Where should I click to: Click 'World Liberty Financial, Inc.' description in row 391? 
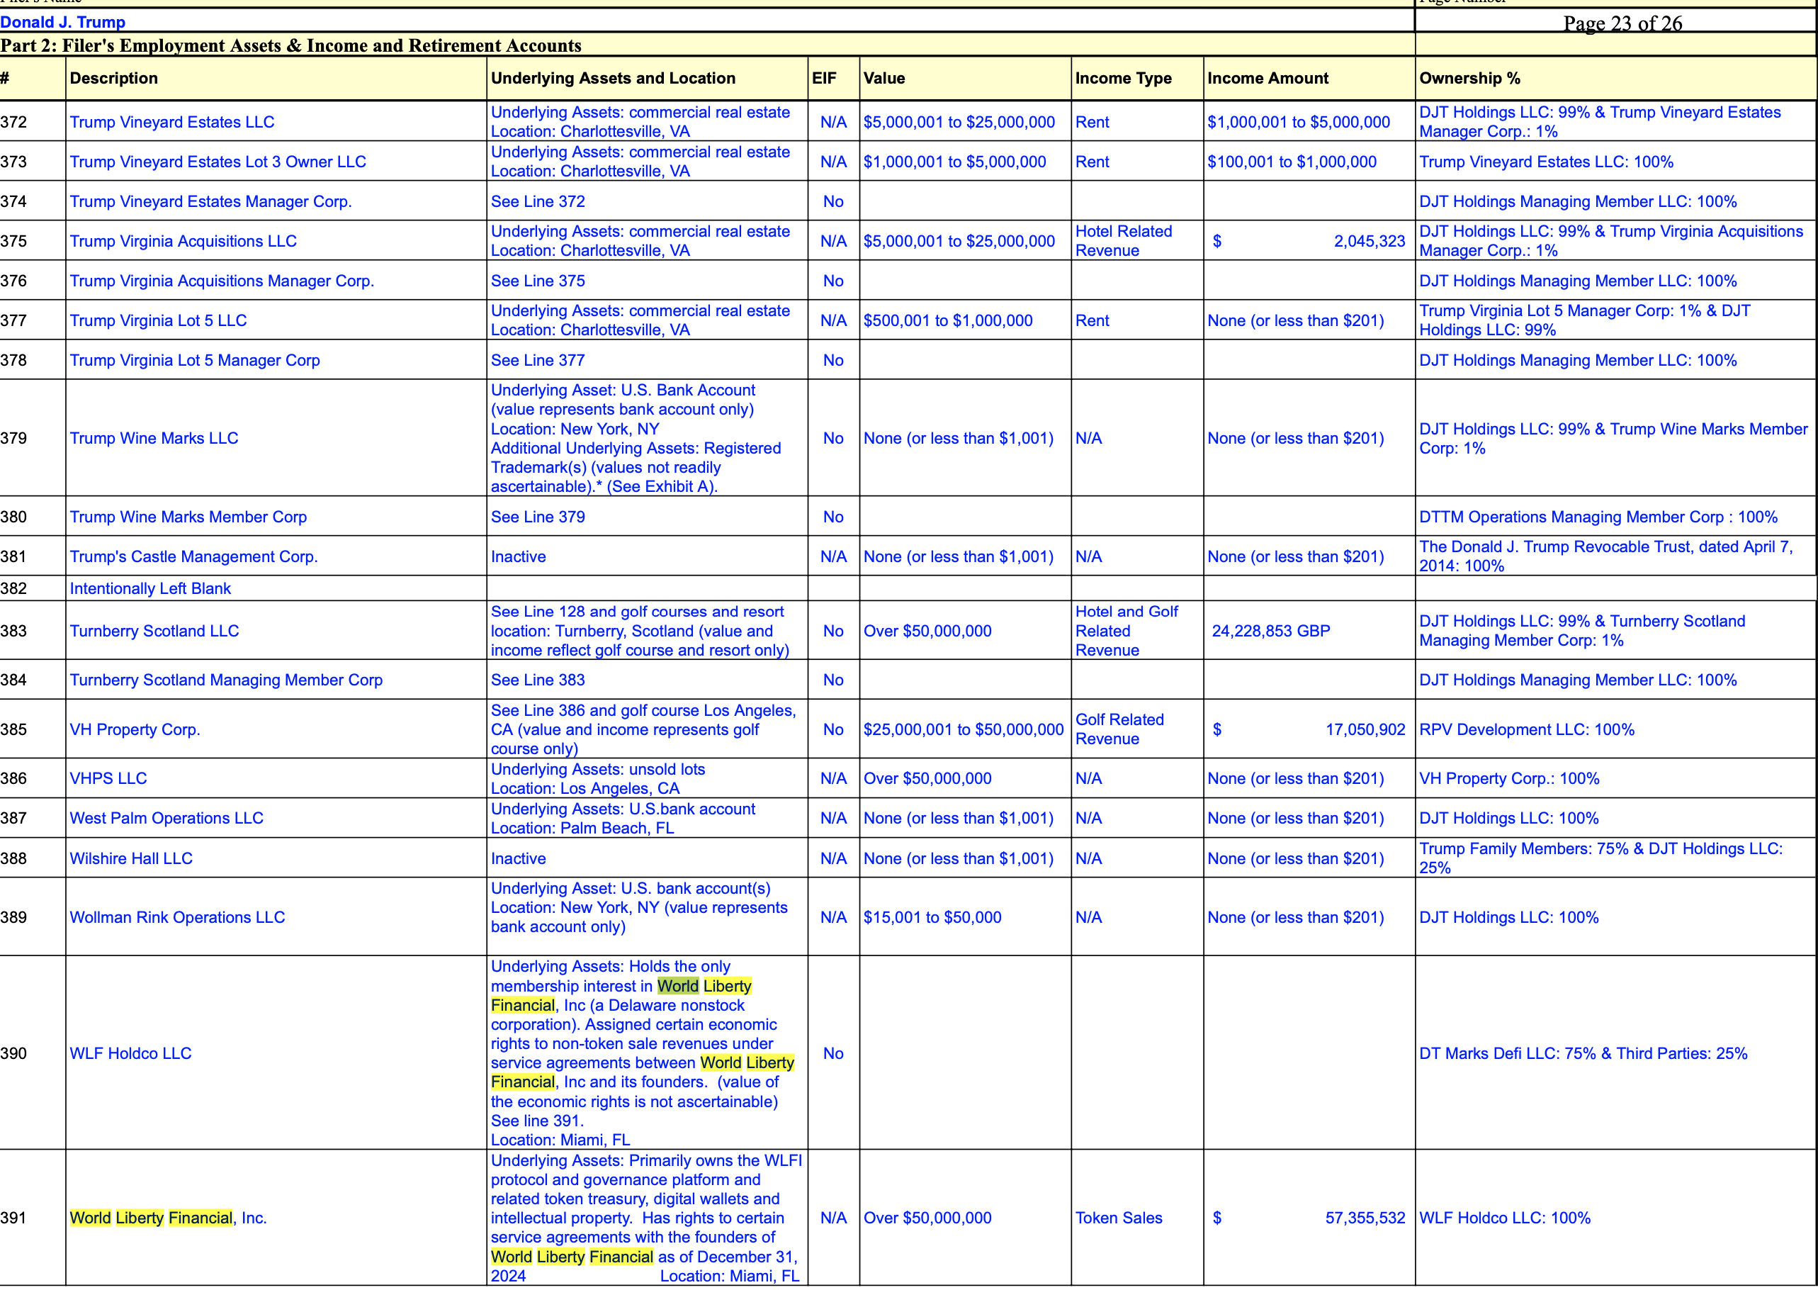point(169,1218)
